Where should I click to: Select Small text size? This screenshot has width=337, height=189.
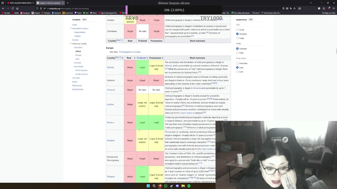tap(237, 30)
